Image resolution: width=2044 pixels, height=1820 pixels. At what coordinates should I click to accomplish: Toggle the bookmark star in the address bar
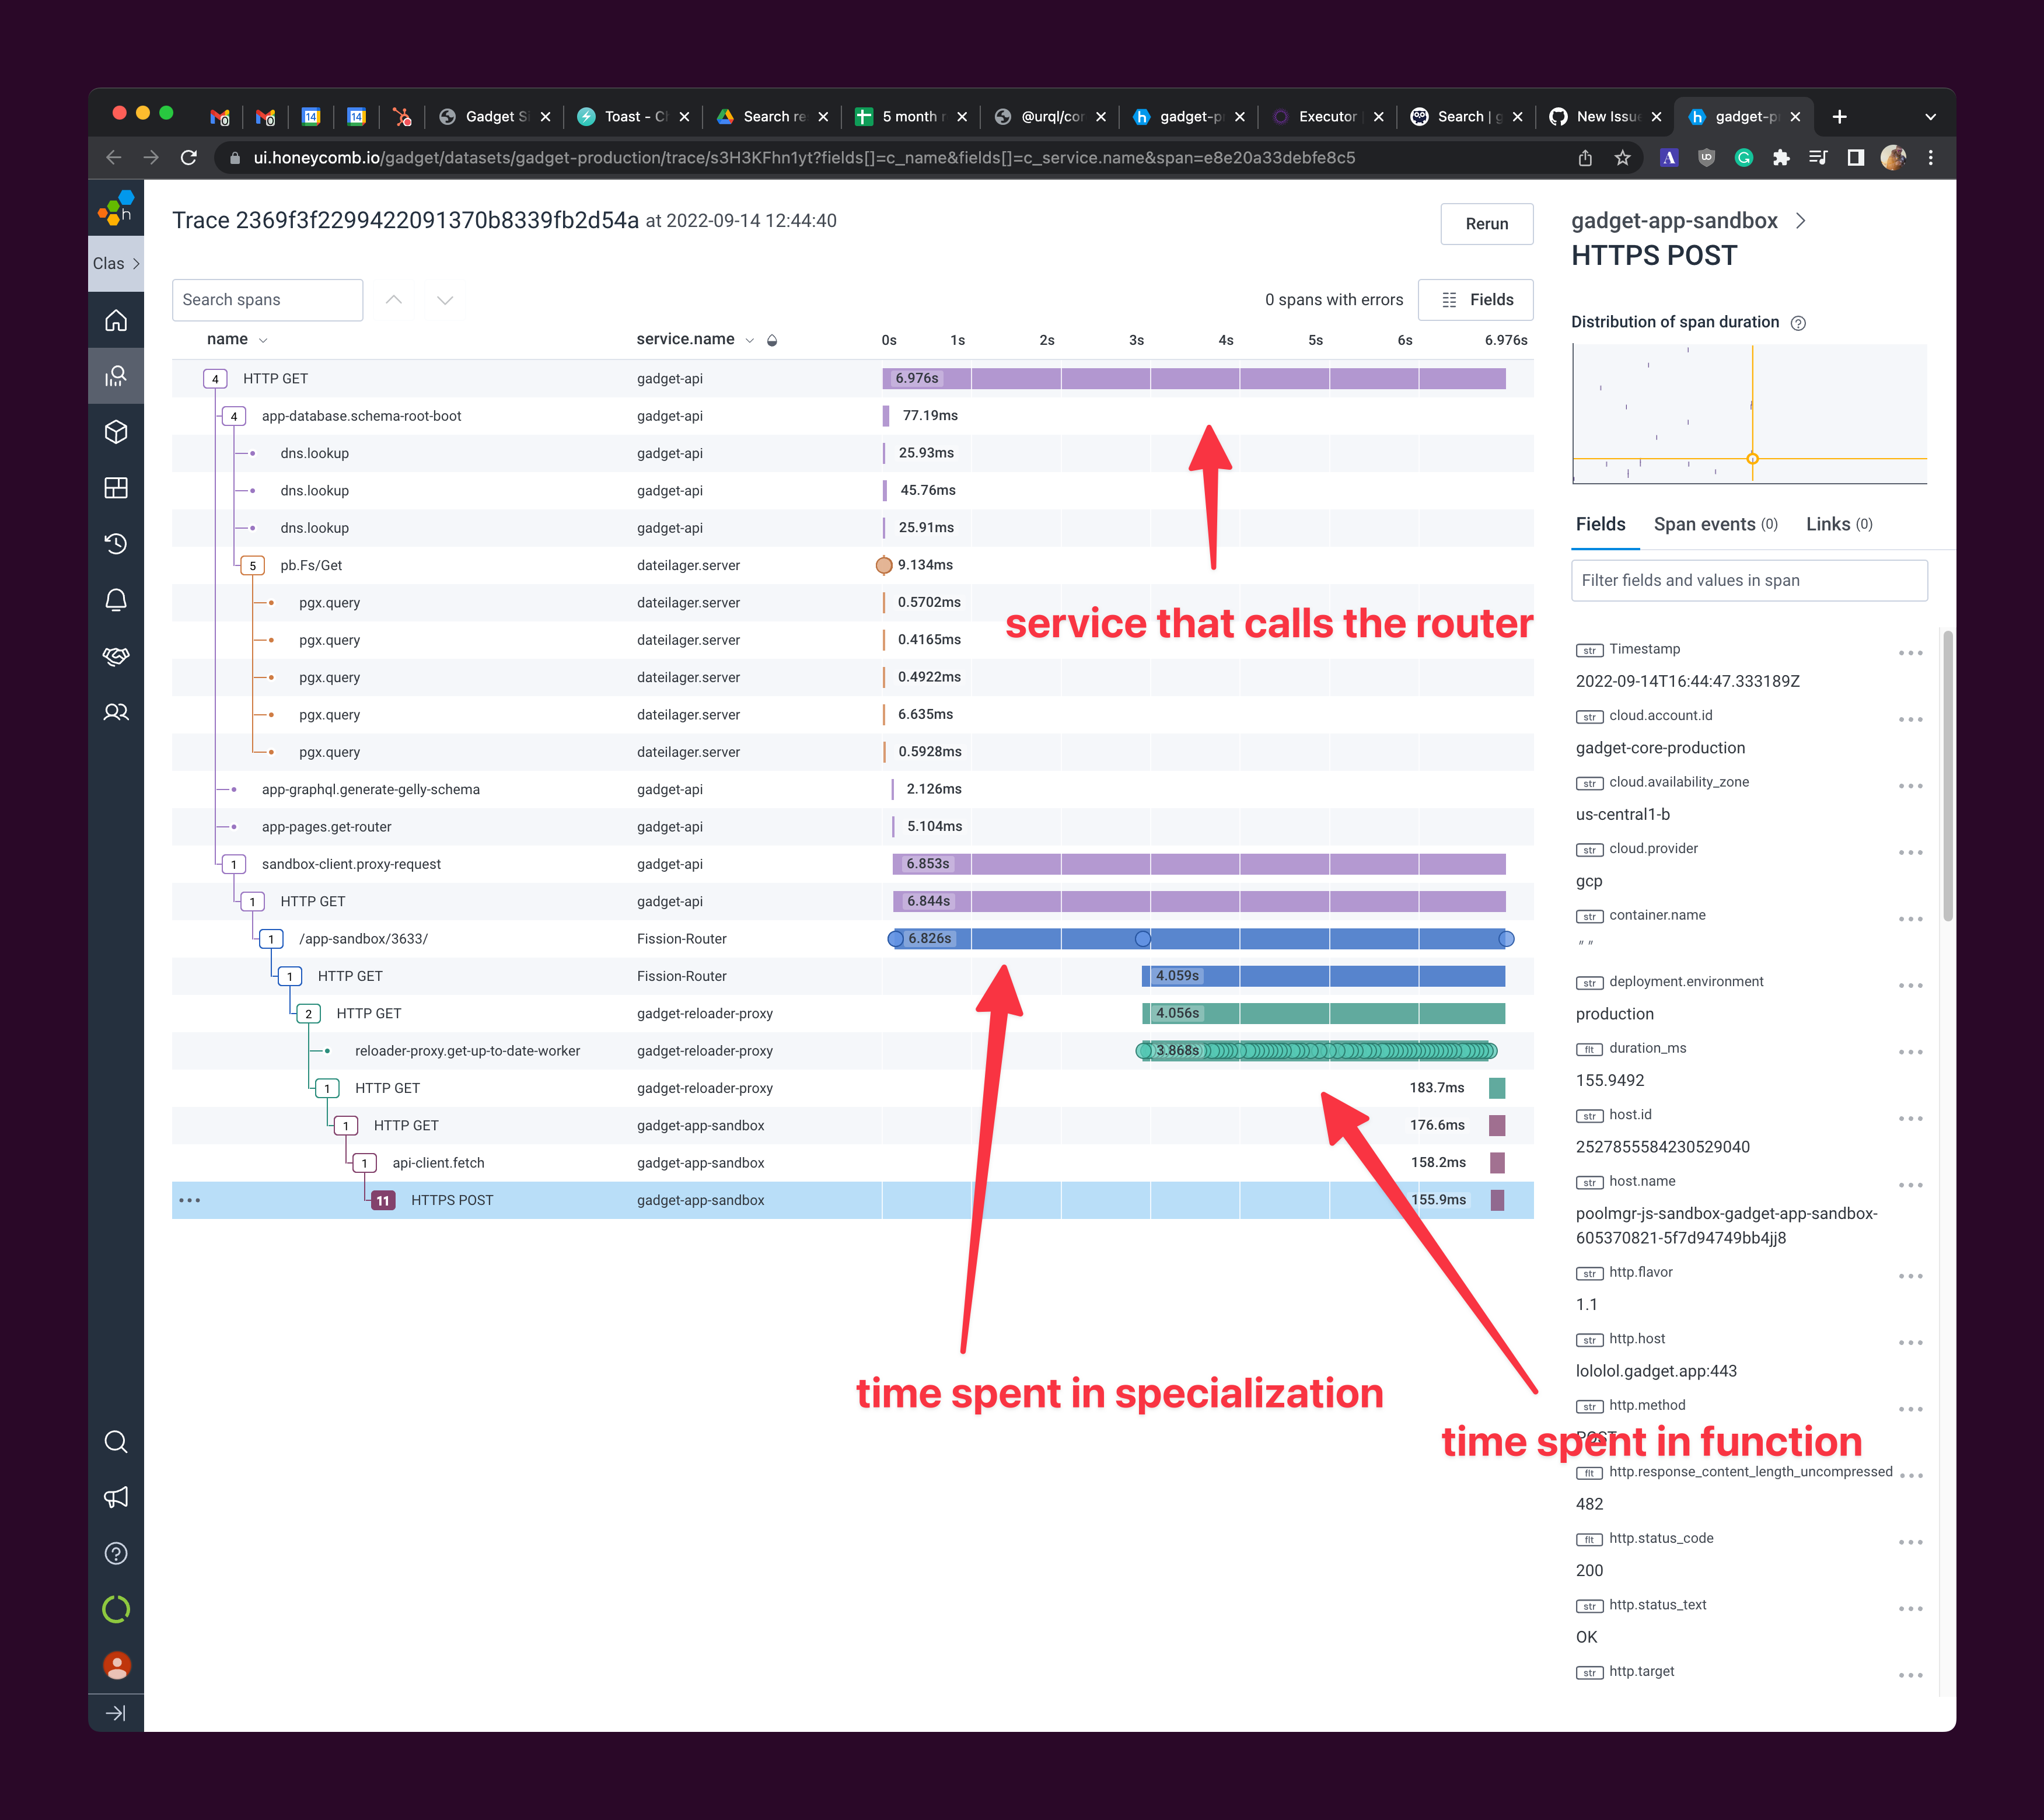coord(1622,157)
